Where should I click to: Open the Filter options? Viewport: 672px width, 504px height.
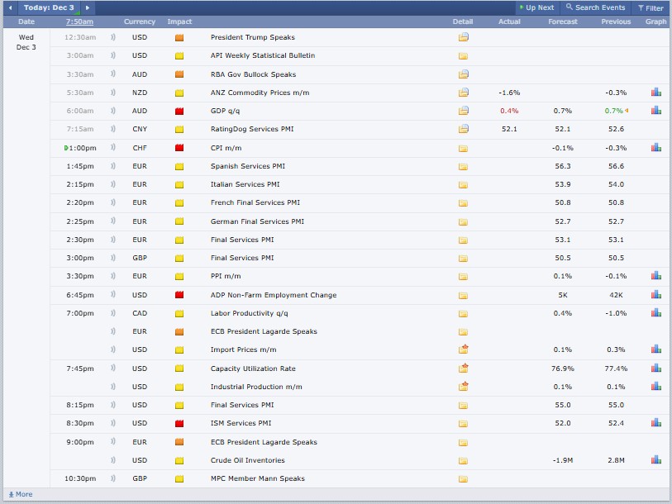650,7
